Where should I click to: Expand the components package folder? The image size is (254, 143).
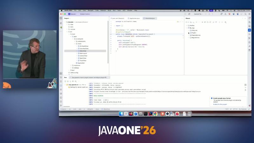pos(75,41)
